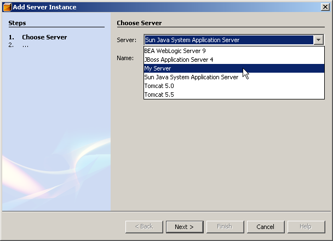Image resolution: width=333 pixels, height=241 pixels.
Task: Collapse the Server list using the arrow button
Action: point(319,40)
